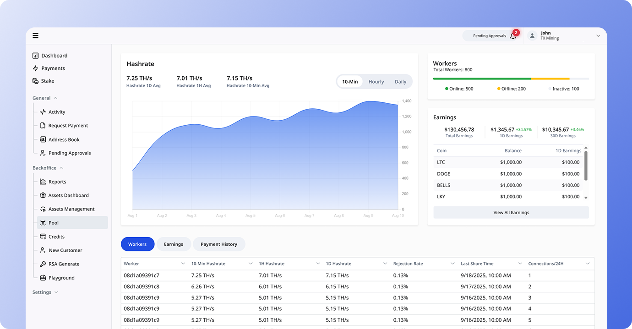Collapse the General sidebar section

(55, 98)
